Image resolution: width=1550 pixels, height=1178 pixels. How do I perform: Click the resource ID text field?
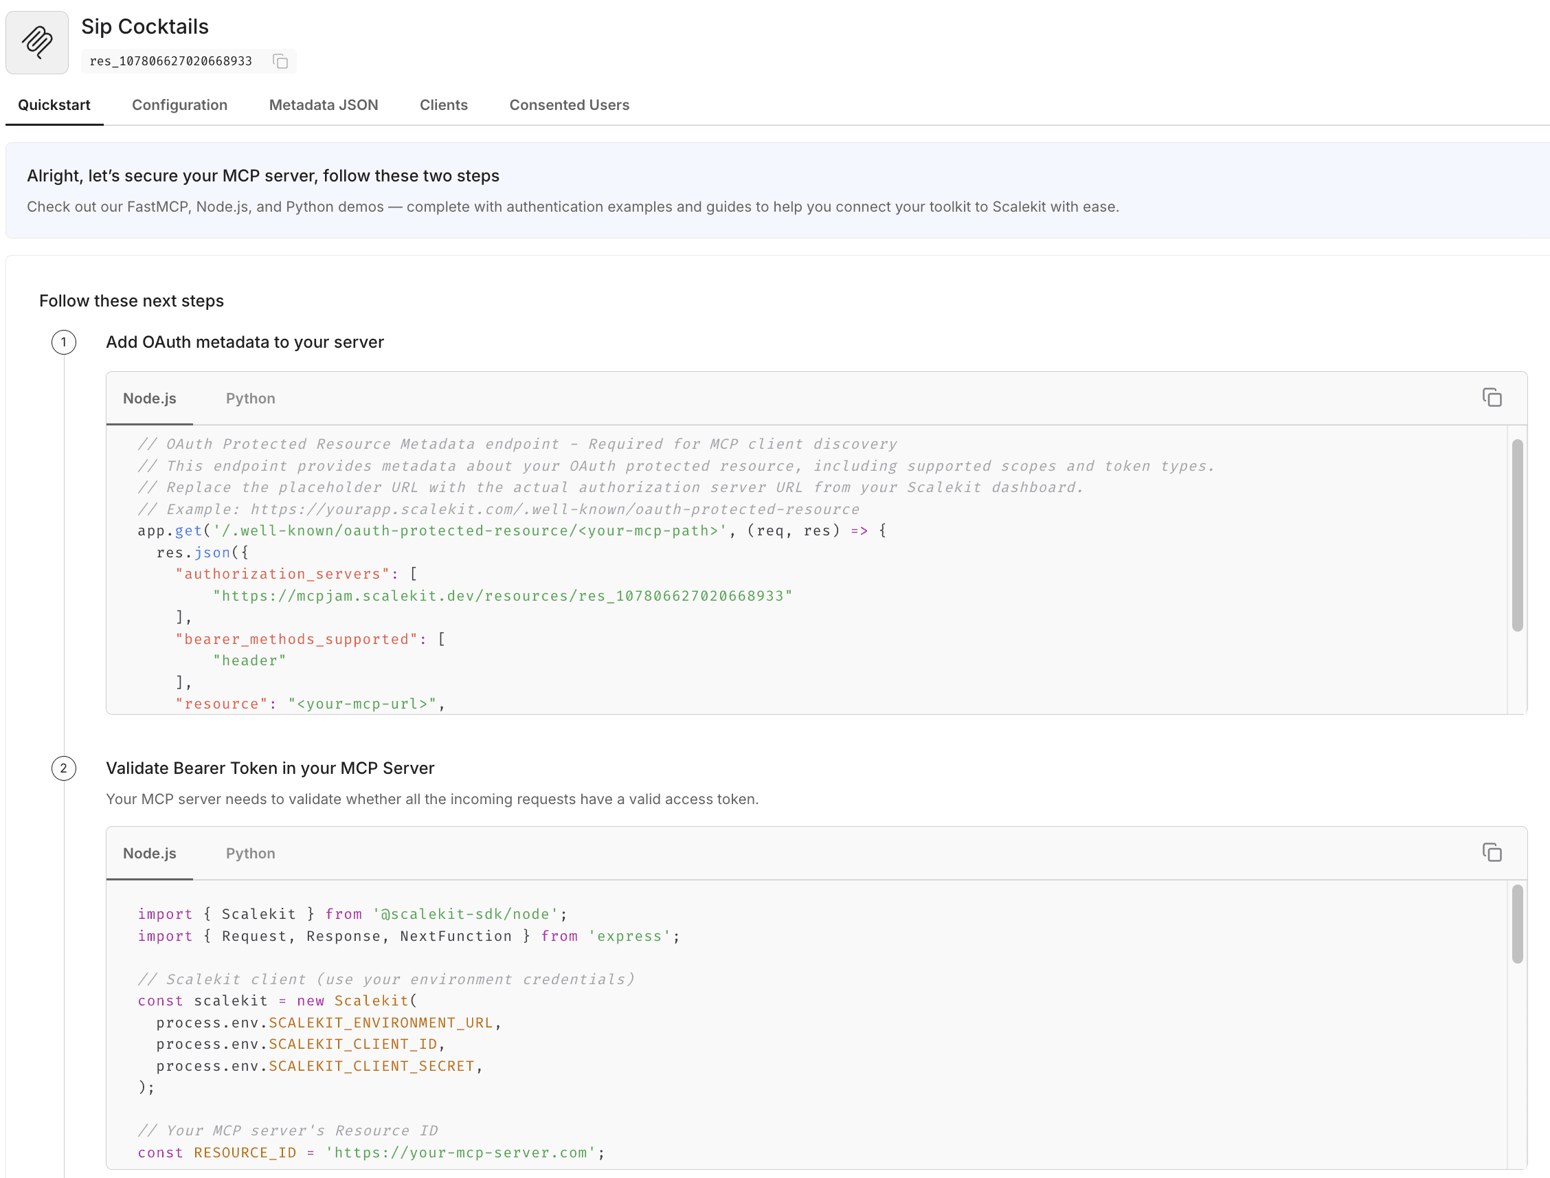[170, 62]
